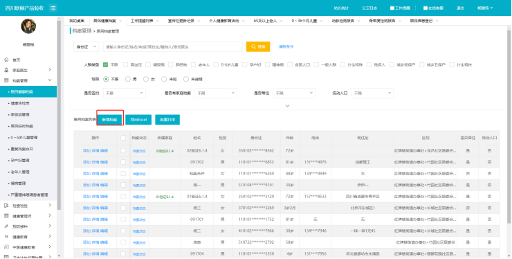Close the 居民健康档案 tab with its X
The height and width of the screenshot is (259, 512).
120,21
